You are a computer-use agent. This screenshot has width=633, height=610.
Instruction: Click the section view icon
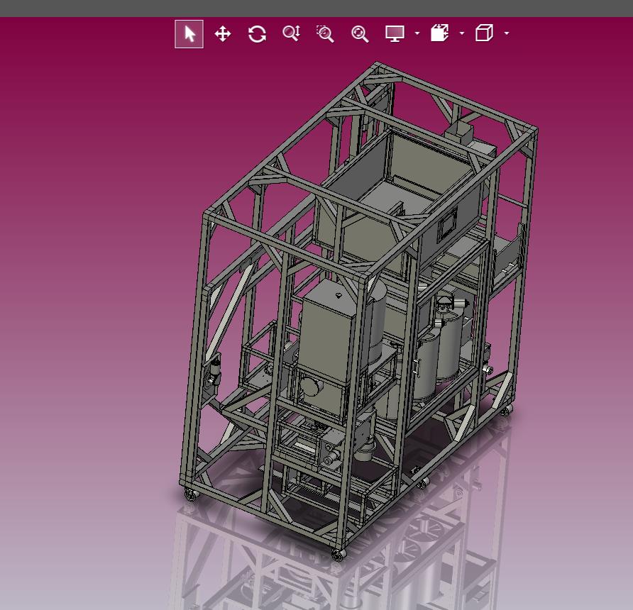pyautogui.click(x=440, y=33)
